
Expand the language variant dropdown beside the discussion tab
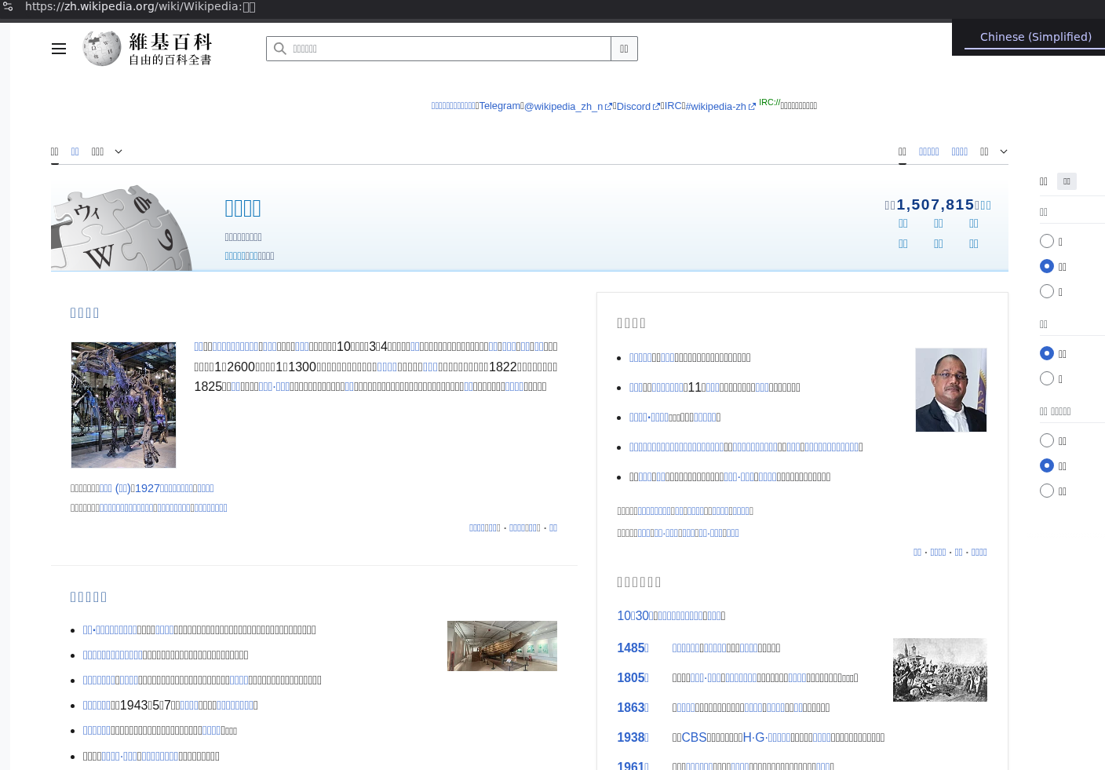click(x=107, y=151)
